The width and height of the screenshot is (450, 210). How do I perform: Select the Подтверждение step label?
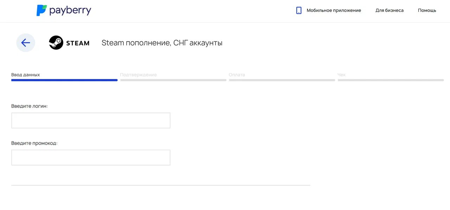138,75
